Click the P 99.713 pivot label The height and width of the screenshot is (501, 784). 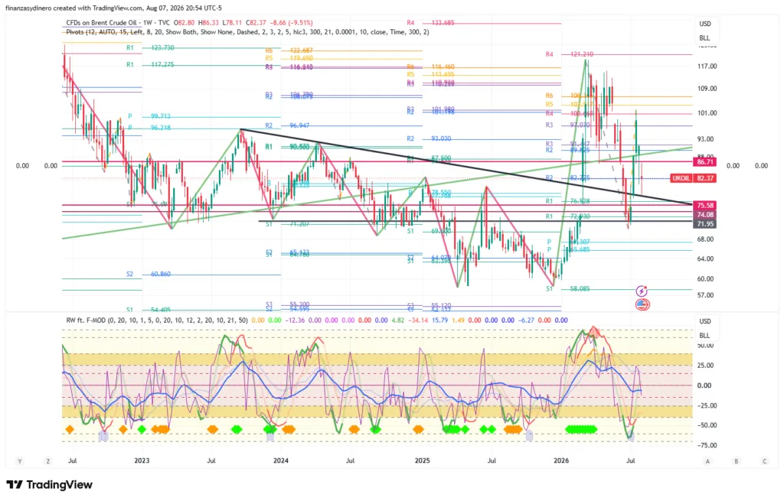click(x=149, y=116)
